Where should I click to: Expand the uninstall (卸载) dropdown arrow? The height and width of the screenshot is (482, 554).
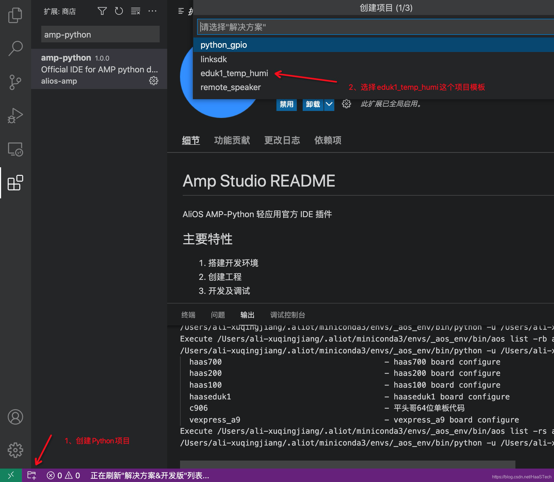pos(329,104)
